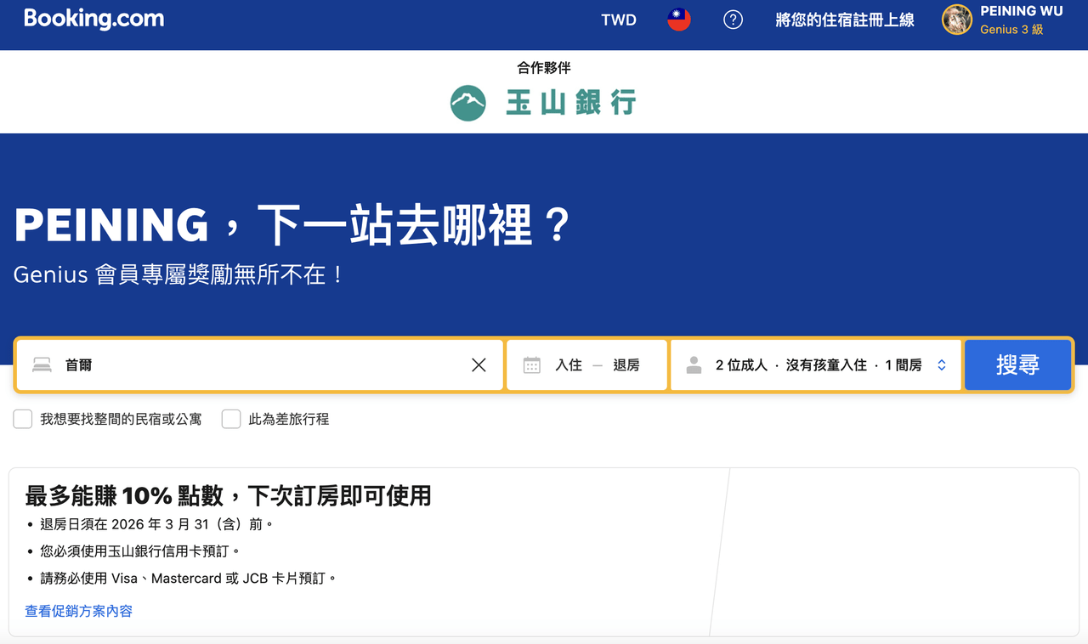Image resolution: width=1088 pixels, height=644 pixels.
Task: Open 查看促銷方案內容 link
Action: (x=79, y=611)
